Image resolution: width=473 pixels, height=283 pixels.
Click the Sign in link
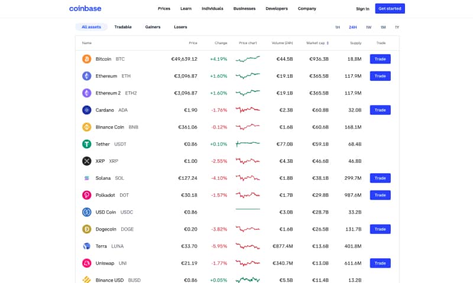[362, 9]
